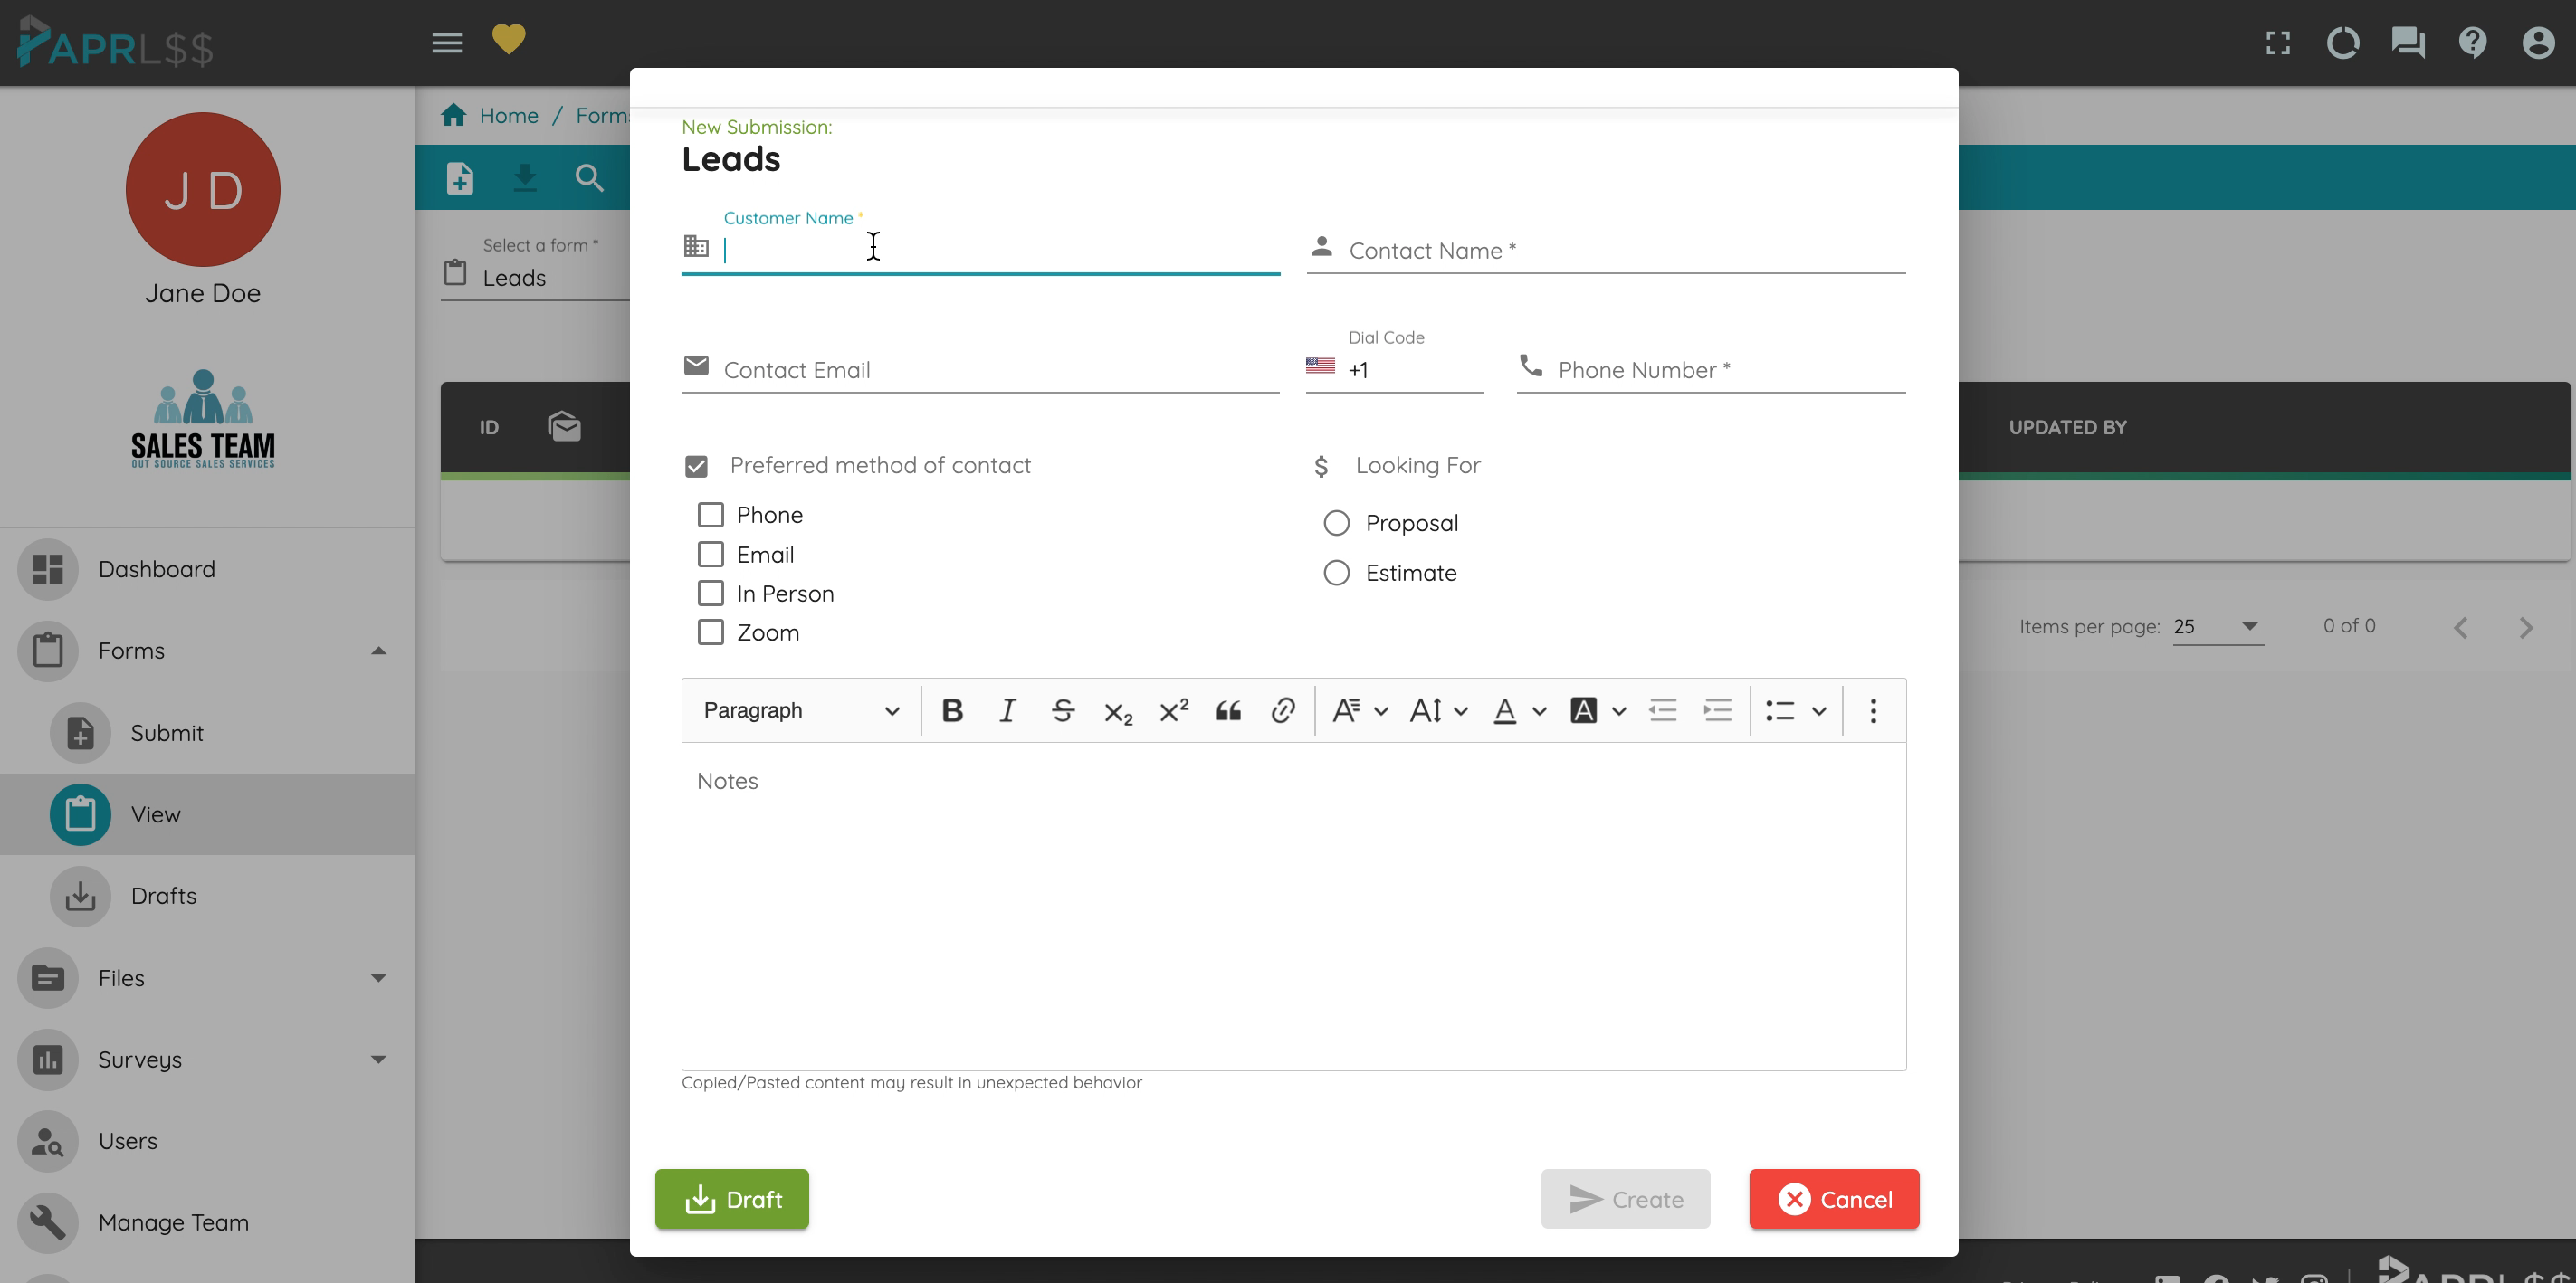Screen dimensions: 2576x1283
Task: Insert a block quote
Action: [x=1228, y=710]
